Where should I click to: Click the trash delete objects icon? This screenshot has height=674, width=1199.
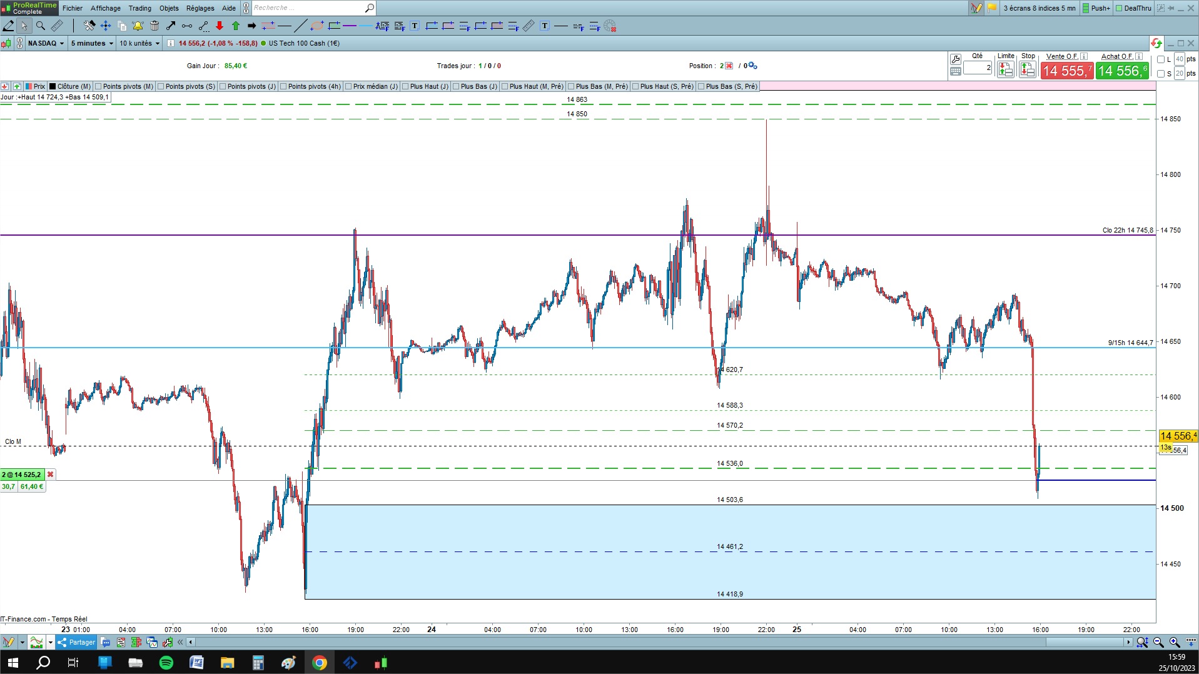pos(154,26)
